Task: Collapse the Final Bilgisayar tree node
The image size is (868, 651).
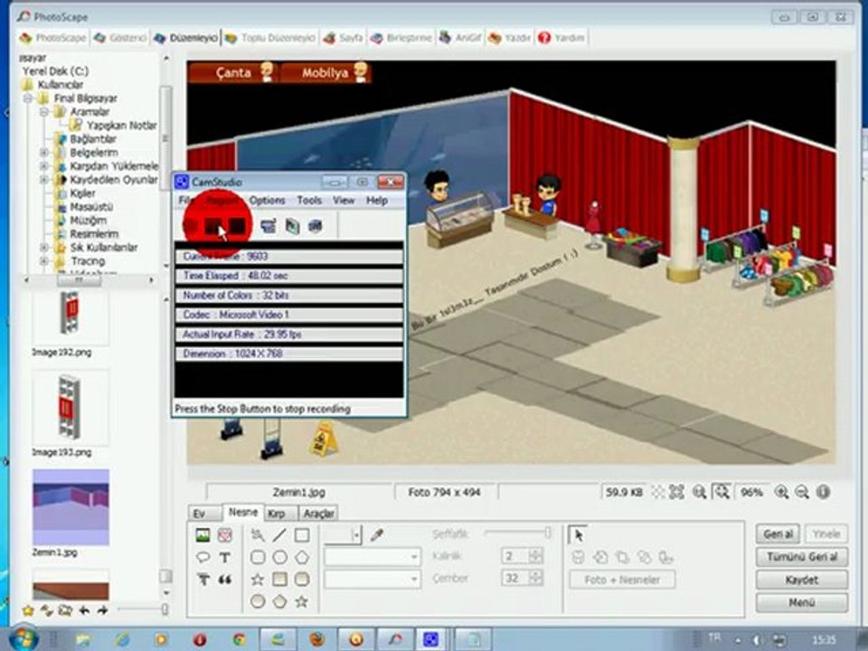Action: pos(28,99)
